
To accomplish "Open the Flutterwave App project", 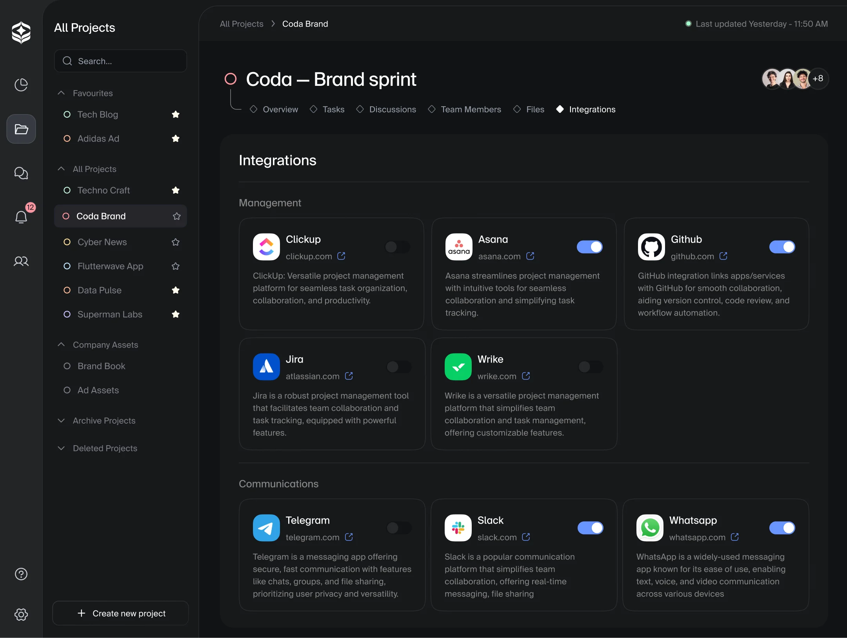I will click(110, 266).
